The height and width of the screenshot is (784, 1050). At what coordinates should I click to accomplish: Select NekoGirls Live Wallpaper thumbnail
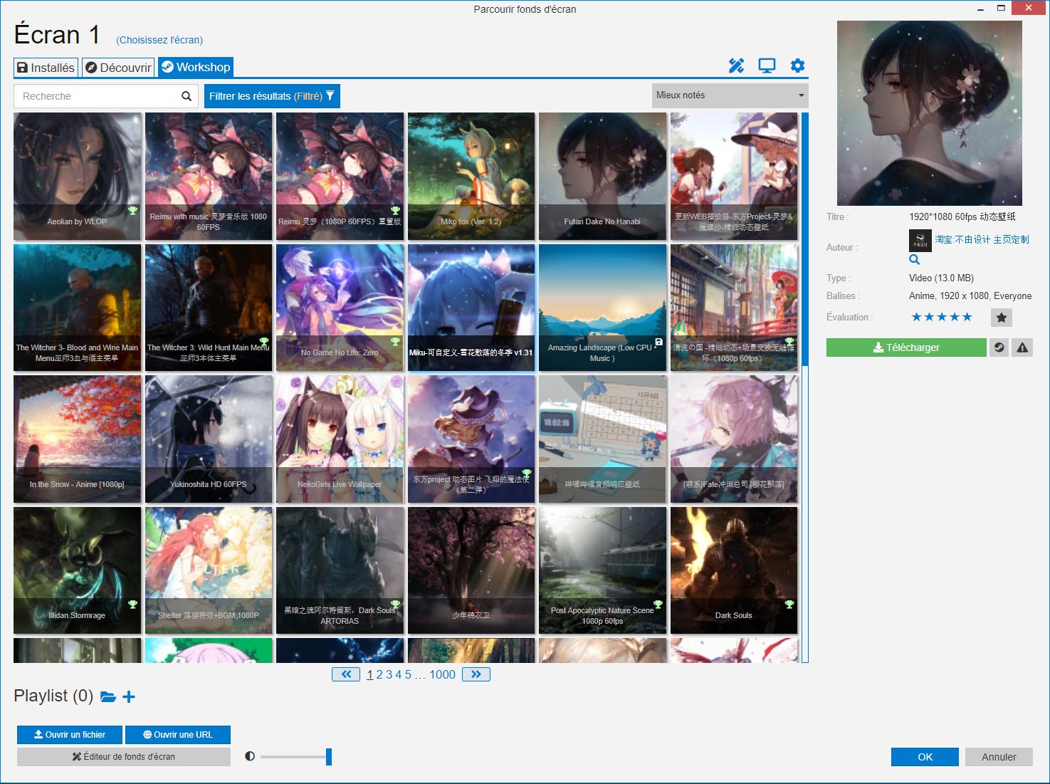[340, 439]
